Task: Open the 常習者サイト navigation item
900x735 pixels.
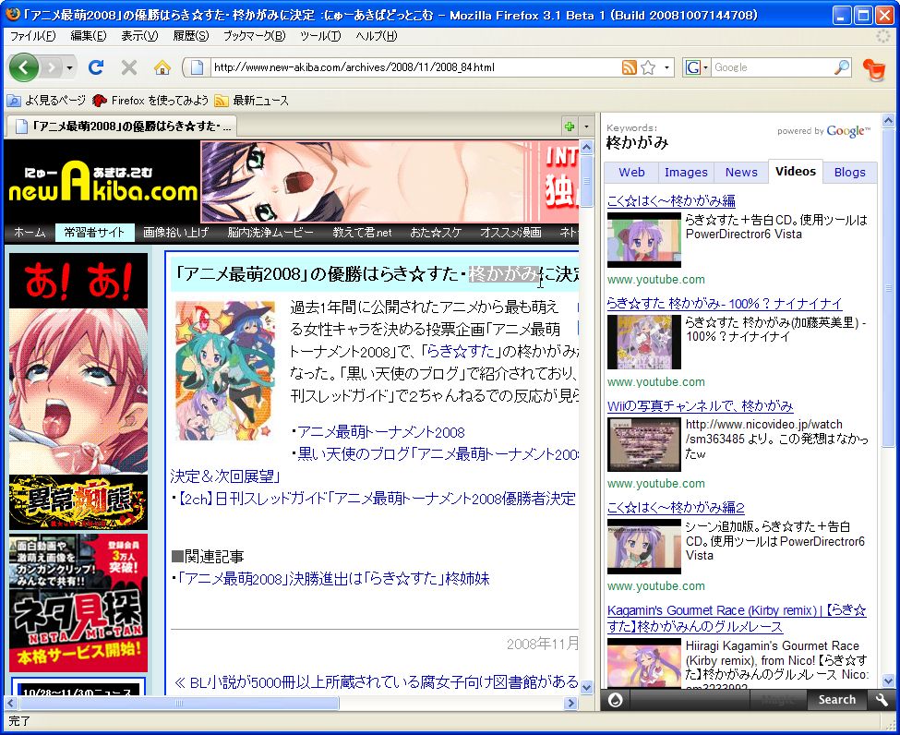Action: [95, 233]
